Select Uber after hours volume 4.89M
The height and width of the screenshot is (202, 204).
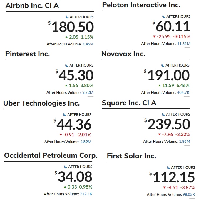tap(86, 142)
